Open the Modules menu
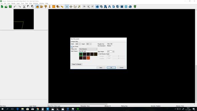Image resolution: width=197 pixels, height=111 pixels. coord(36,3)
